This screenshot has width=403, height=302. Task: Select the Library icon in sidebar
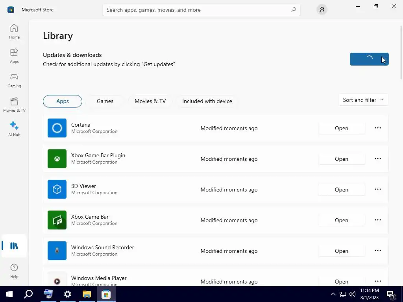(14, 246)
